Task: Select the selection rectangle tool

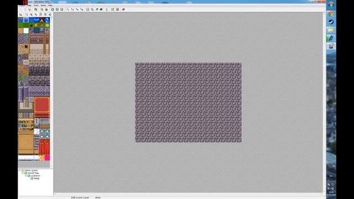Action: click(x=27, y=14)
